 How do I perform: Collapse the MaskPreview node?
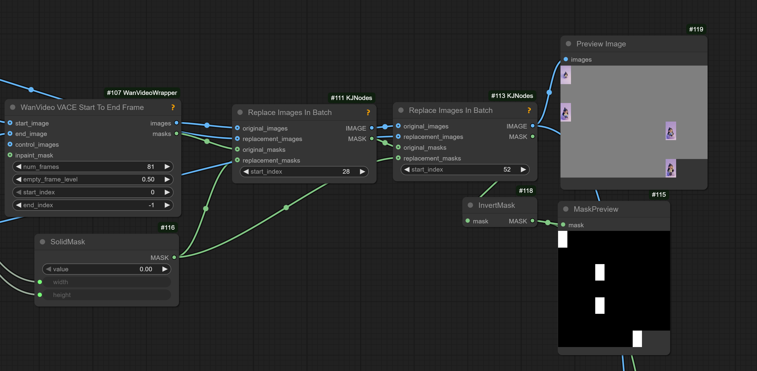(566, 209)
